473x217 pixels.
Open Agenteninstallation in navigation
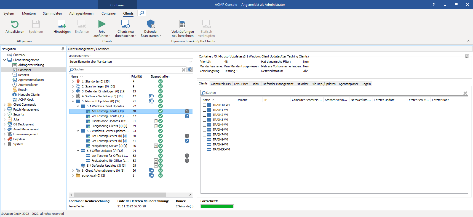[x=31, y=80]
